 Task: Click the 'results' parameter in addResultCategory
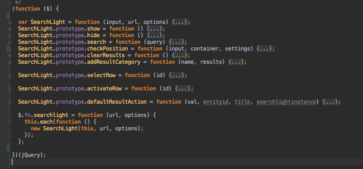tap(211, 62)
